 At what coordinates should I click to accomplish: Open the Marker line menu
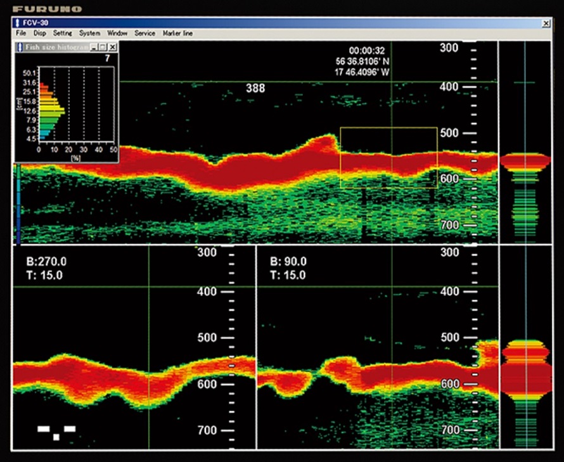[178, 33]
